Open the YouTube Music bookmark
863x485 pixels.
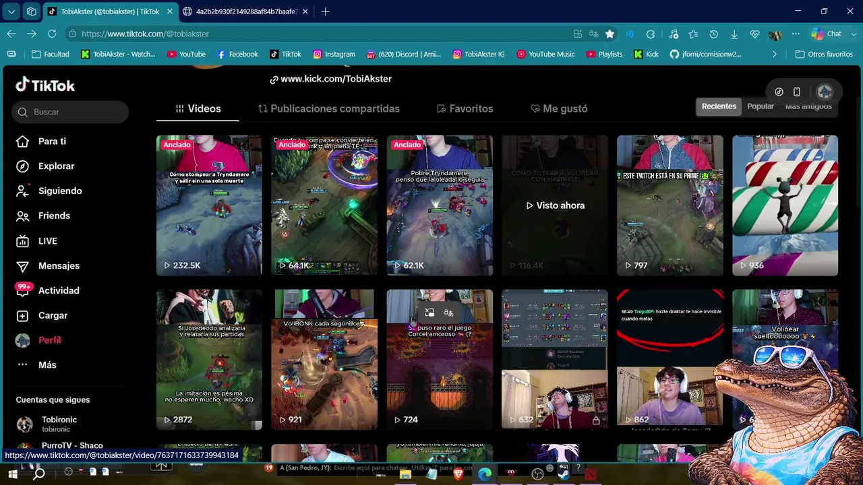coord(546,54)
